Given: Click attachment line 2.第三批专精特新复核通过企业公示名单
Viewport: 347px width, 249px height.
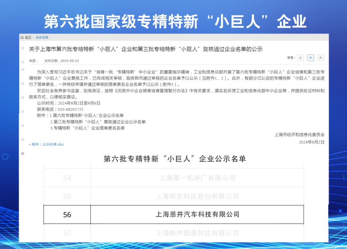Looking at the screenshot, I should tap(98, 122).
